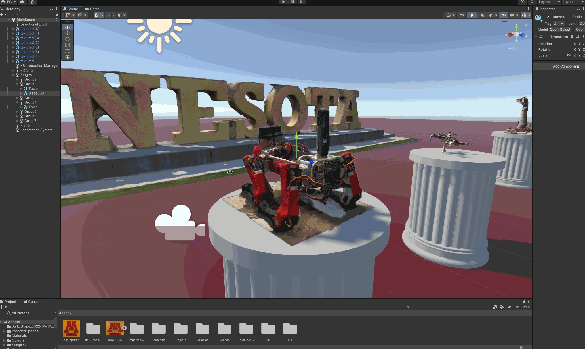Toggle scene lighting bulb button

coord(472,15)
